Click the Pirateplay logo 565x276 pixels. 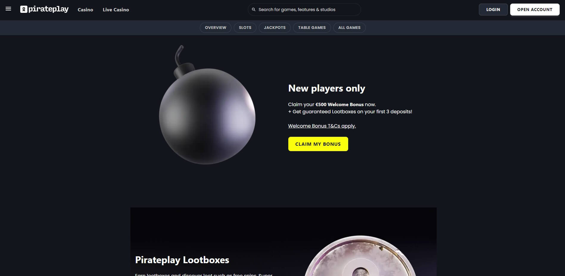44,9
